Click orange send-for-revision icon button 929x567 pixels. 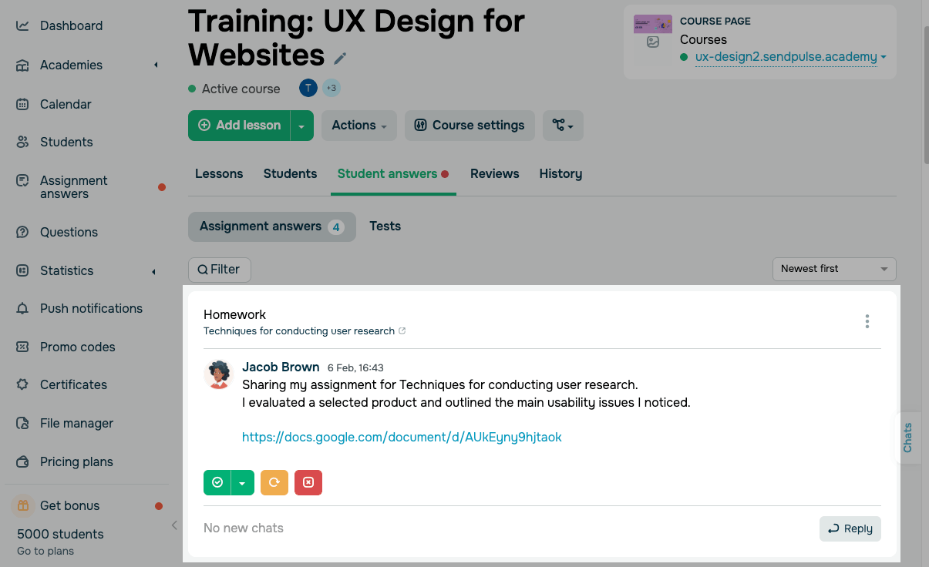274,482
